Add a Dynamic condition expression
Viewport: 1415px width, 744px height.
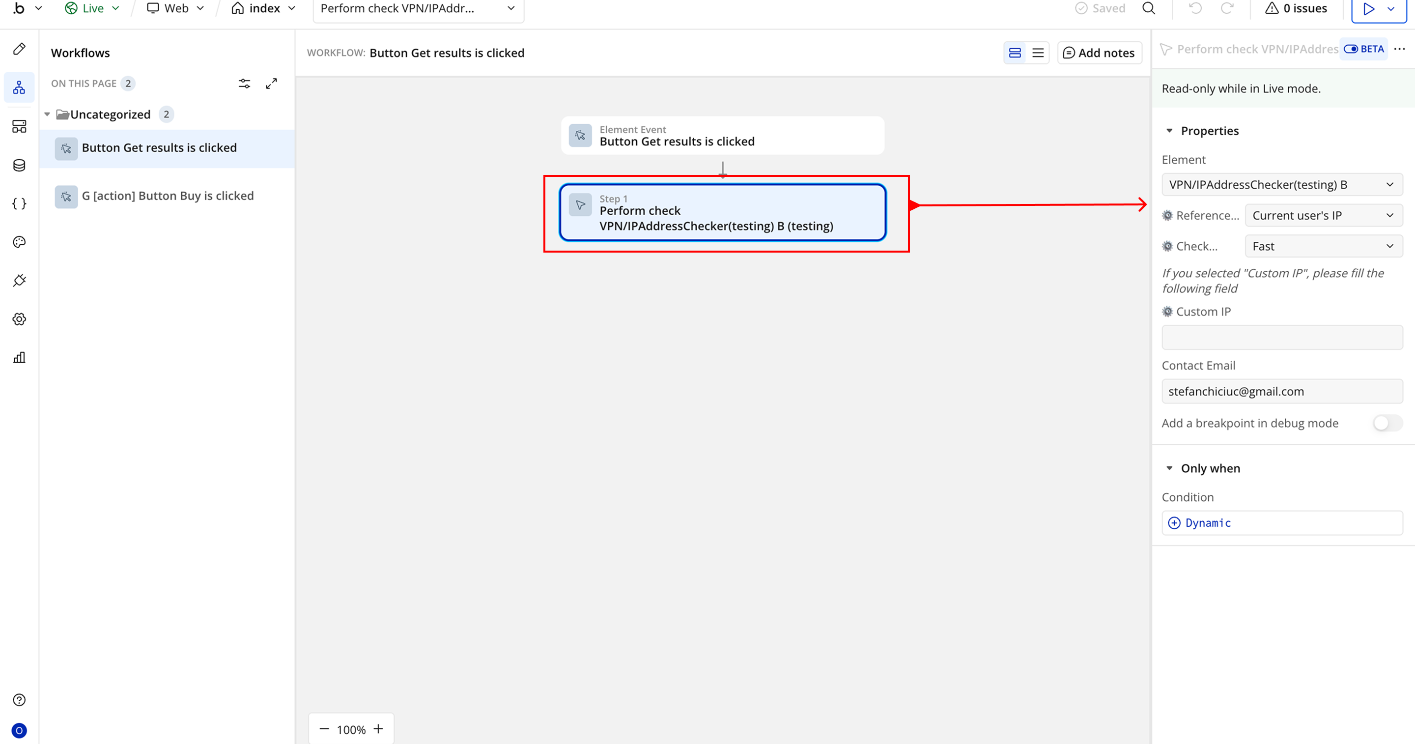point(1207,522)
